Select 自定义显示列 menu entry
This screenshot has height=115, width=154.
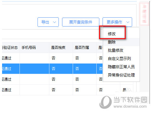point(119,59)
